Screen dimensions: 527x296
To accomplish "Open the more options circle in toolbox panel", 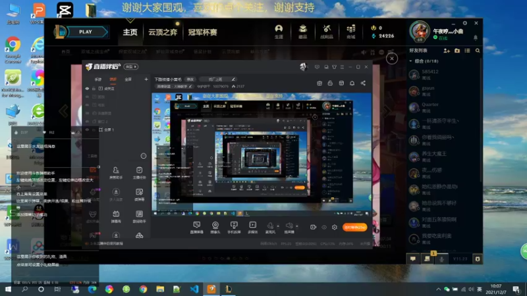I will click(x=144, y=156).
